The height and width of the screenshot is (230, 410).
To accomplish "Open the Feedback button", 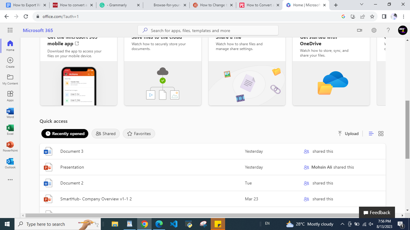I will [377, 213].
